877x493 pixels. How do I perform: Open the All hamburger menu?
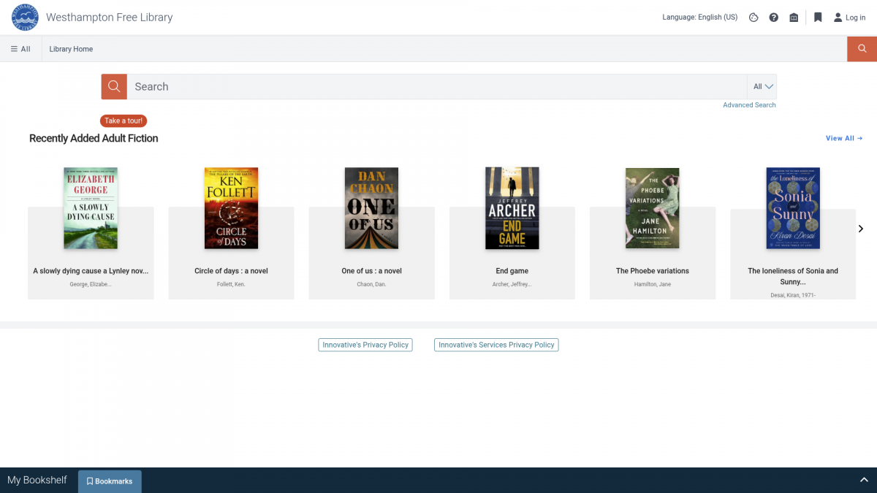(x=20, y=49)
